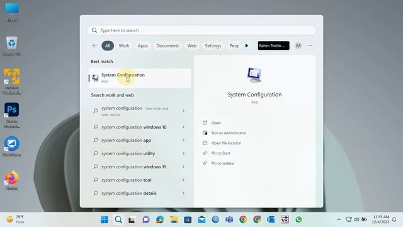
Task: Expand 'See work and web results' arrow
Action: tap(183, 111)
